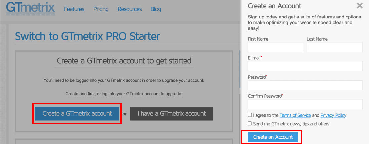Click the GTmetrix logo
Viewport: 369px width, 144px height.
[x=30, y=8]
